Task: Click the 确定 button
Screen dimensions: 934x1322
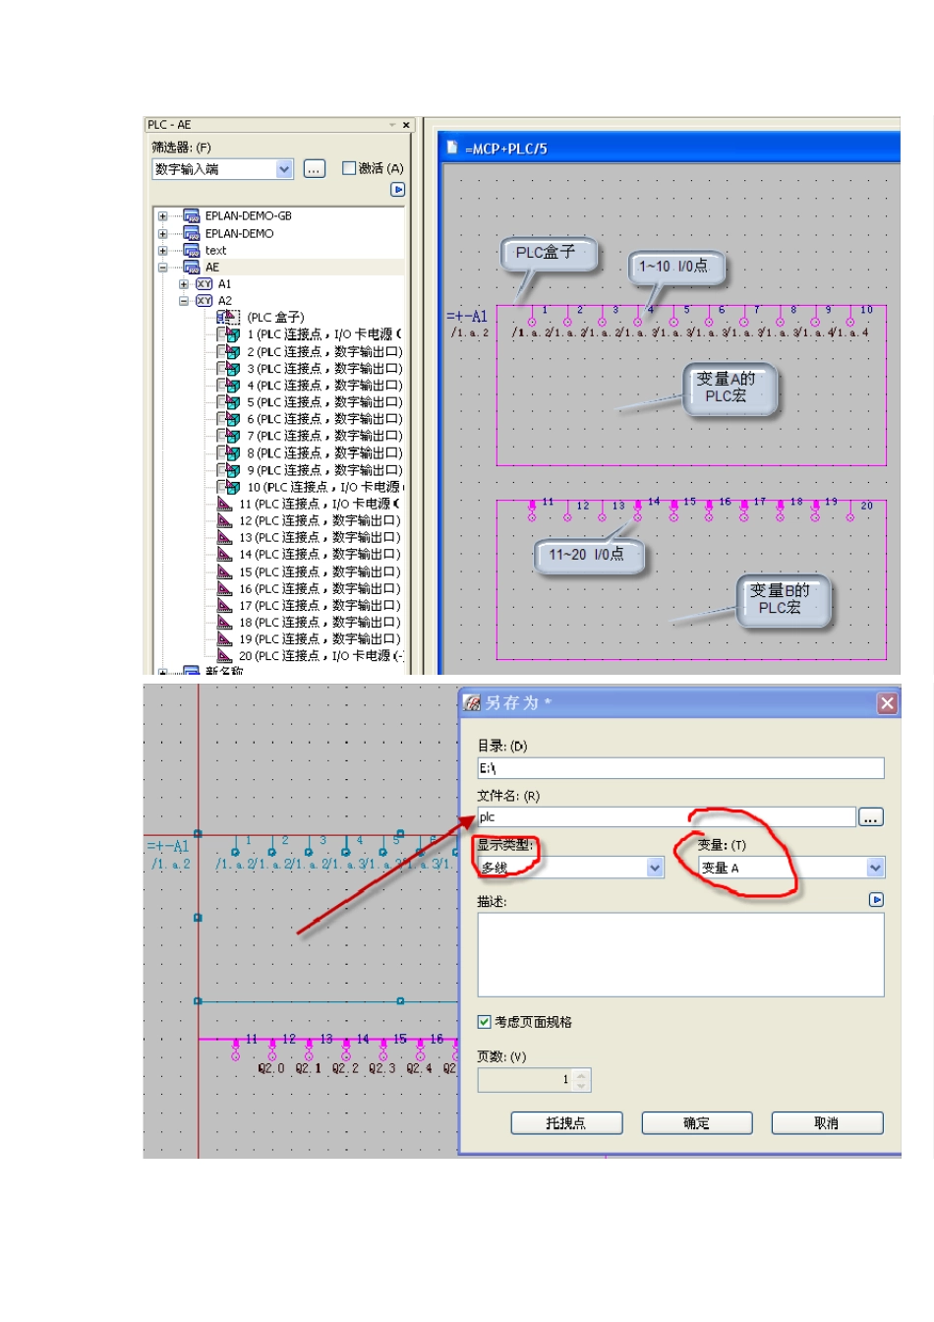Action: (697, 1123)
